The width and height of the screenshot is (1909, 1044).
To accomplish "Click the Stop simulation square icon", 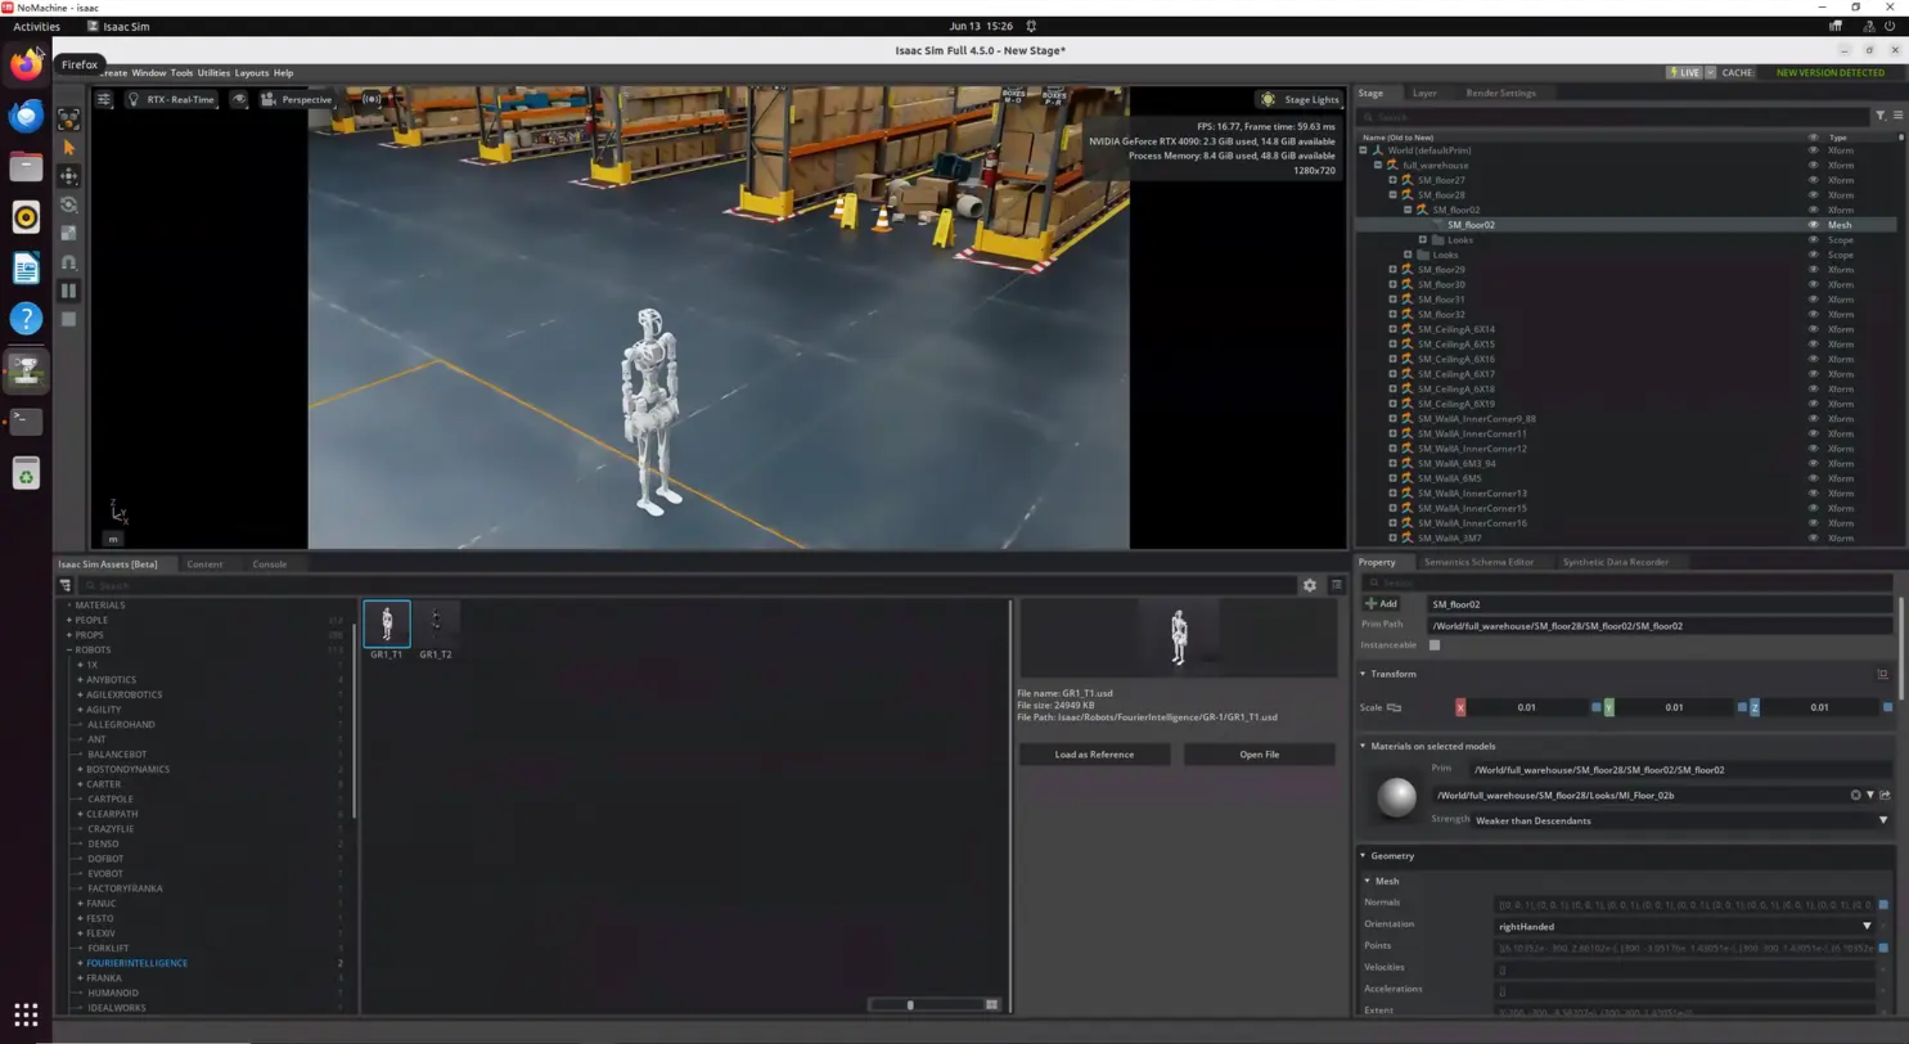I will 69,319.
